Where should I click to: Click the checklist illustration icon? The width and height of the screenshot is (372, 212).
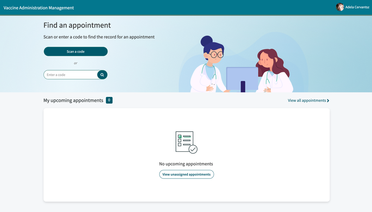tap(186, 142)
